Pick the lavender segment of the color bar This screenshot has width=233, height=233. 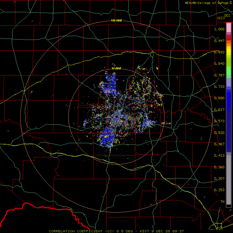229,82
